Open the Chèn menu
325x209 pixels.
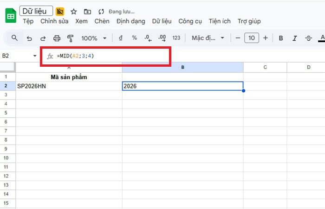102,21
